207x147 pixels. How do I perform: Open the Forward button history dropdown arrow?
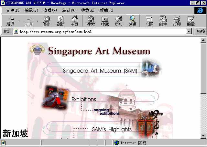pos(37,21)
